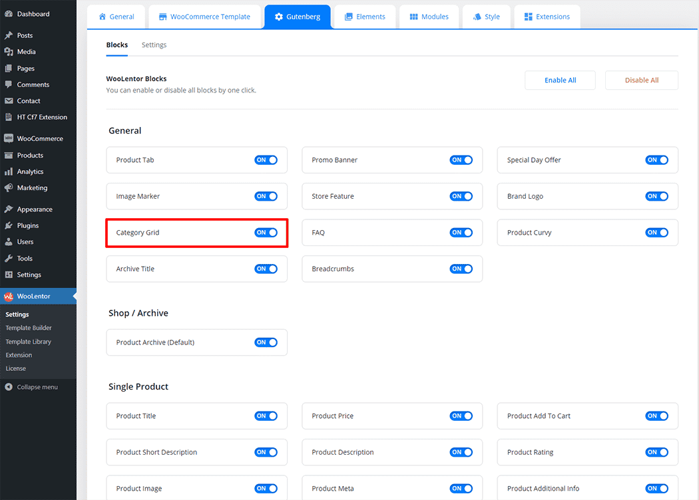Toggle off the Category Grid block
This screenshot has height=500, width=699.
[266, 233]
